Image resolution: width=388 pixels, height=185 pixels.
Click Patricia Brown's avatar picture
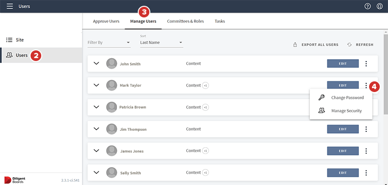tap(112, 107)
